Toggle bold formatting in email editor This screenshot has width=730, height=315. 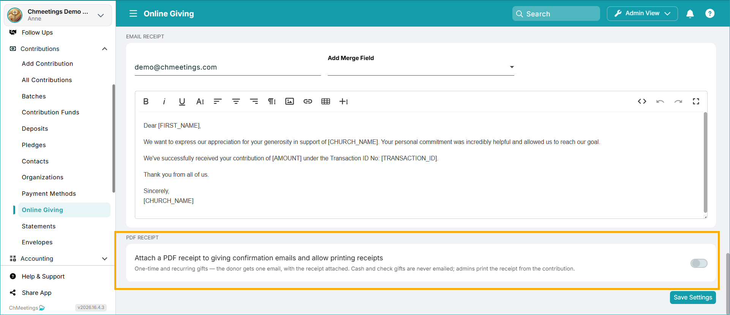(146, 101)
